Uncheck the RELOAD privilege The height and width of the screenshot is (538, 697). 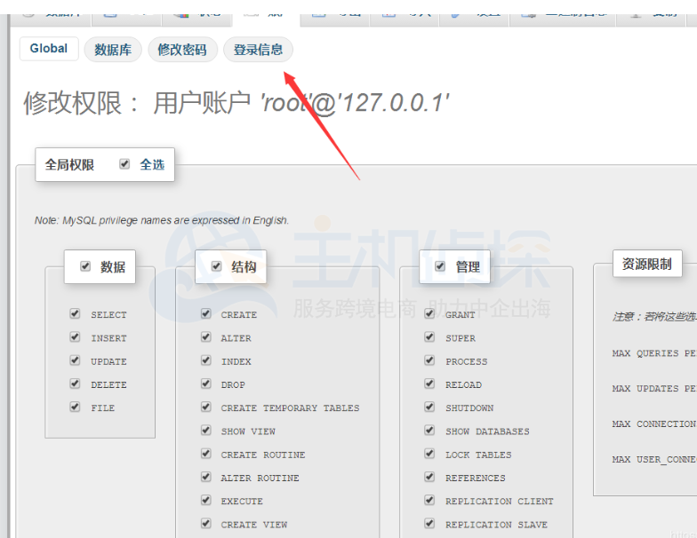pos(429,384)
